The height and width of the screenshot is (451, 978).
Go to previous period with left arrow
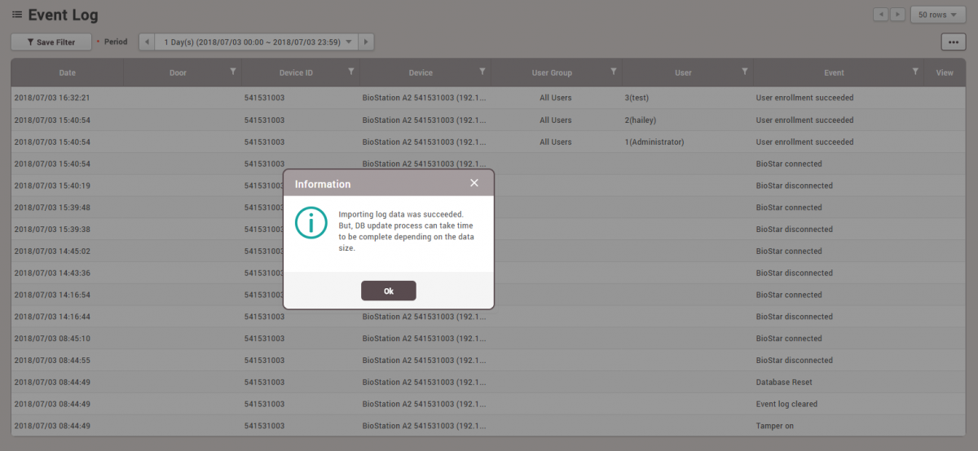(x=147, y=42)
